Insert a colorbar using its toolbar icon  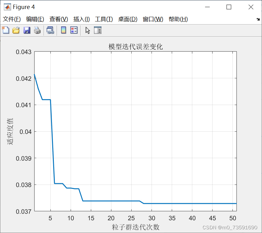point(63,30)
